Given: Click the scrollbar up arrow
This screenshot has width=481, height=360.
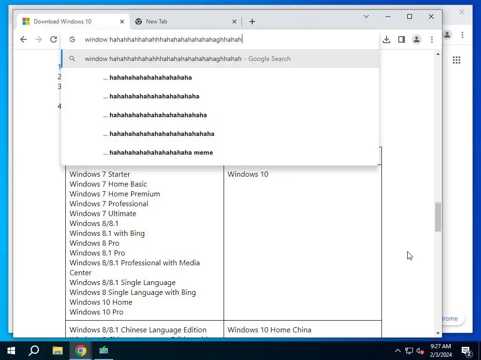Looking at the screenshot, I should (438, 54).
